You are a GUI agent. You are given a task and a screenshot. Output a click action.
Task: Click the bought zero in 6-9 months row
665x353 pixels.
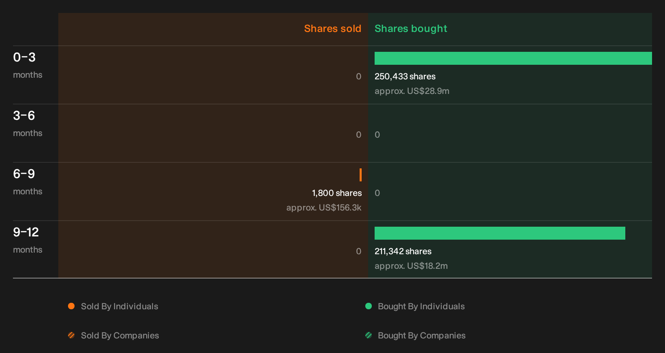coord(377,193)
